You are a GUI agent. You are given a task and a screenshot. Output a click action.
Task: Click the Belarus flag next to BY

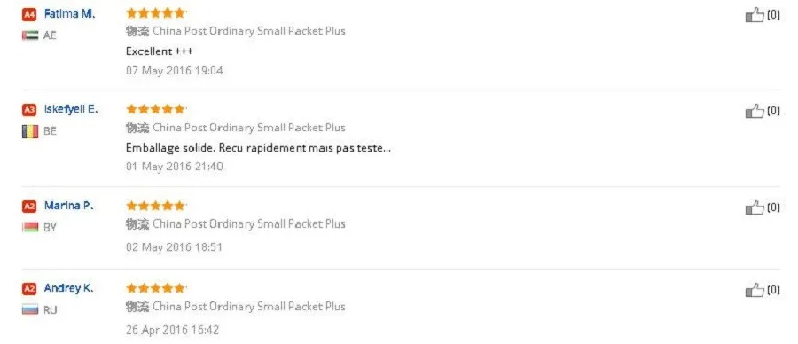click(30, 228)
